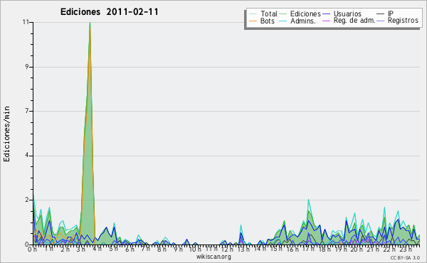Click the '20 h' x-axis label

356,249
